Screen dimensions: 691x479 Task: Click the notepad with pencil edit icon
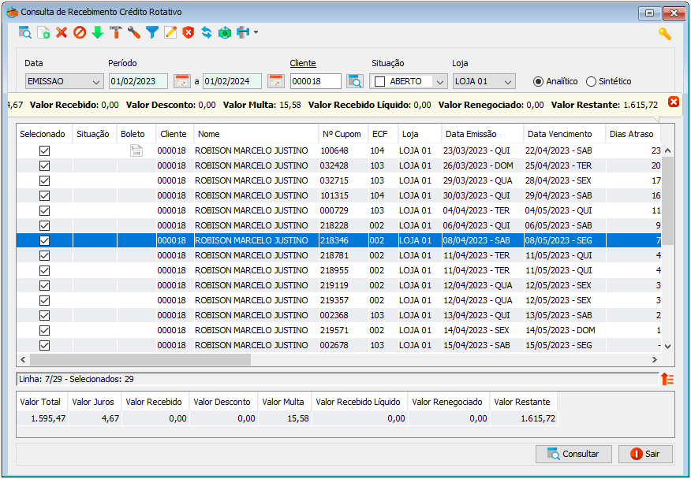pyautogui.click(x=170, y=32)
